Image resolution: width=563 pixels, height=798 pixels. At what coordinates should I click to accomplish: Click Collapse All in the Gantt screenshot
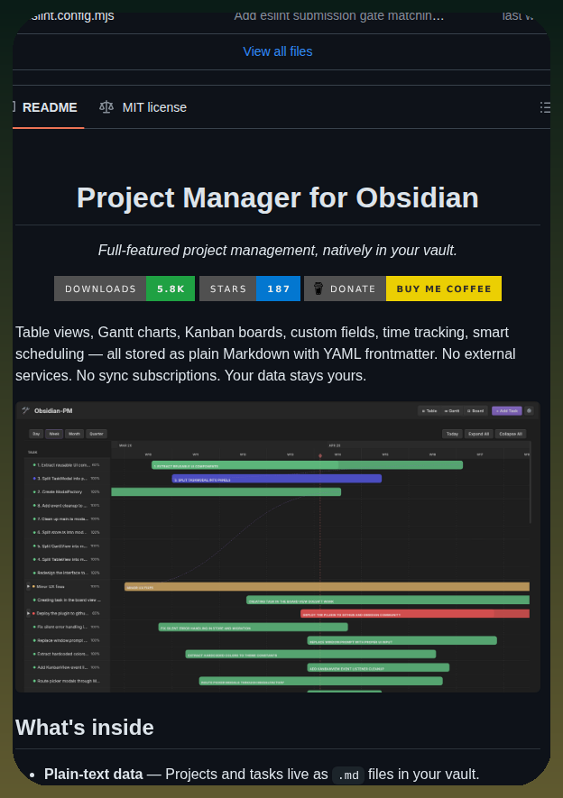tap(511, 434)
